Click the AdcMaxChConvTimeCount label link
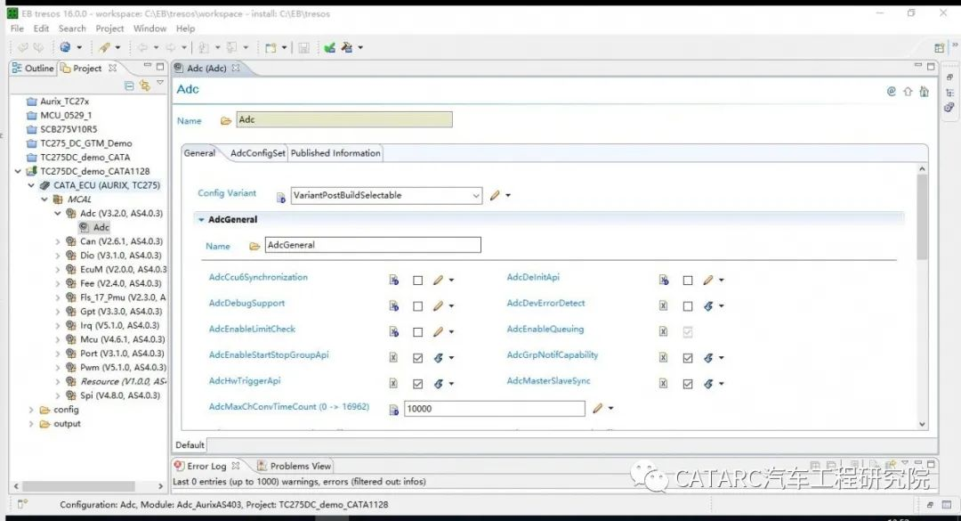The image size is (961, 521). [x=288, y=407]
